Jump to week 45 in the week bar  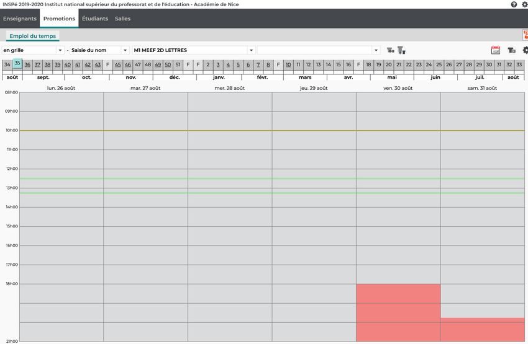(x=117, y=64)
